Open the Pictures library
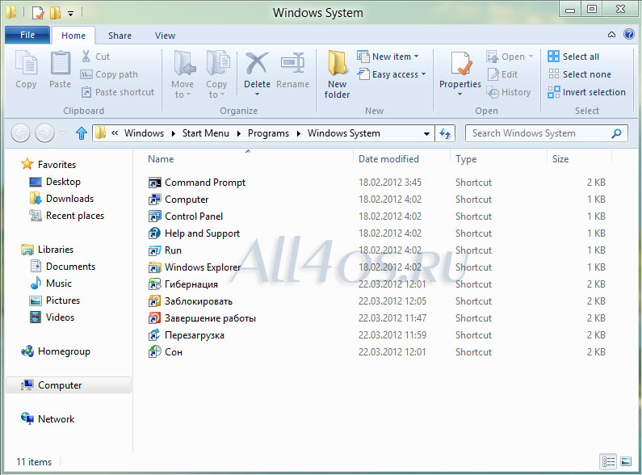The height and width of the screenshot is (475, 642). 54,301
